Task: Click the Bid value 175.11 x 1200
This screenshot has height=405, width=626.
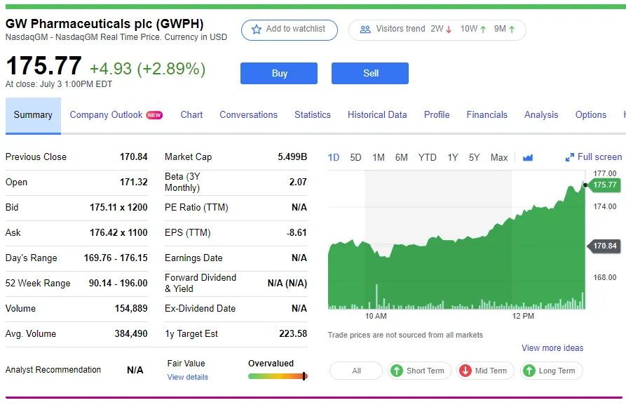Action: (118, 207)
